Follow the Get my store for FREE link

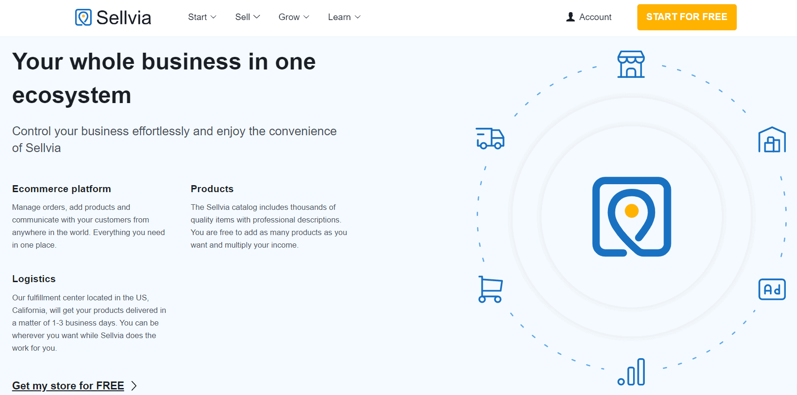coord(68,386)
